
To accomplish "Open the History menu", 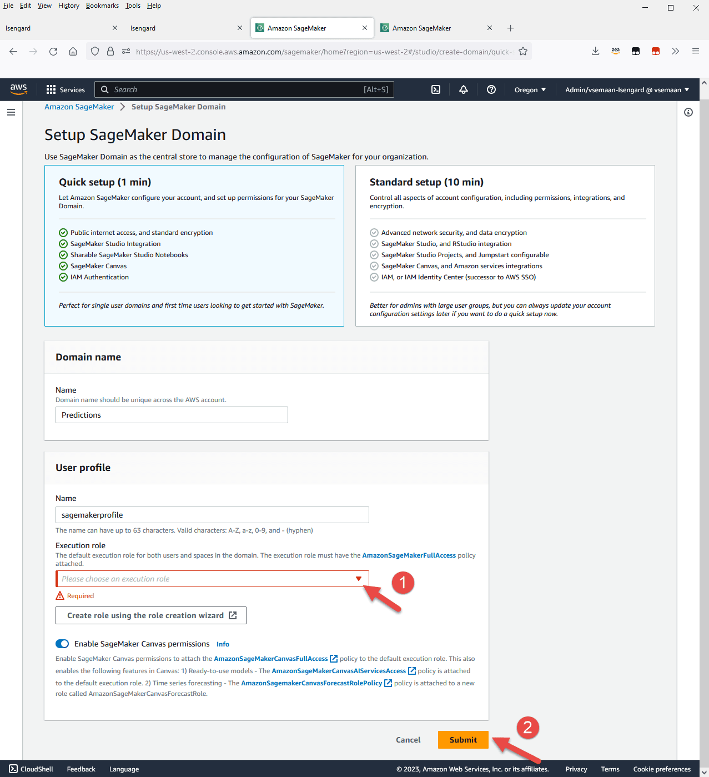I will coord(69,6).
